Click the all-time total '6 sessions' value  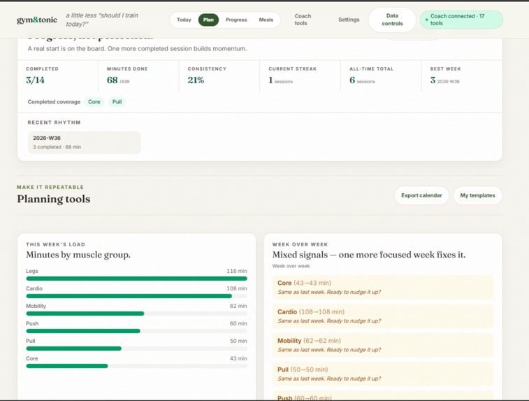coord(362,80)
